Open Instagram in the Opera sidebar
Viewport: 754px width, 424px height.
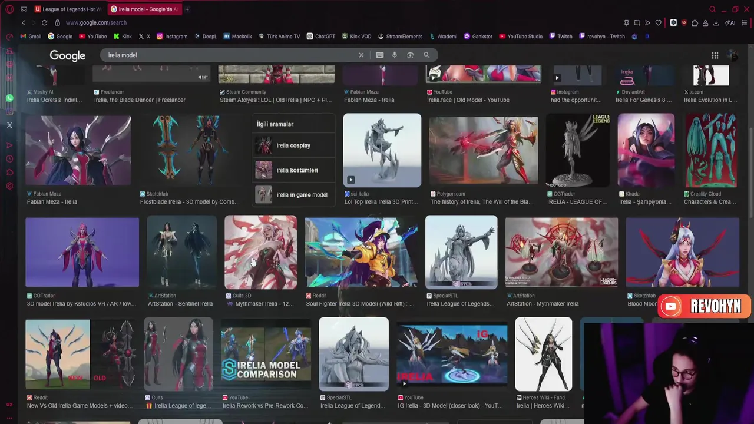[x=9, y=112]
